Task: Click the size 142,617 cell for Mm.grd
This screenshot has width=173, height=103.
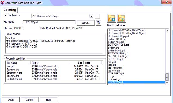Action: coord(78,67)
